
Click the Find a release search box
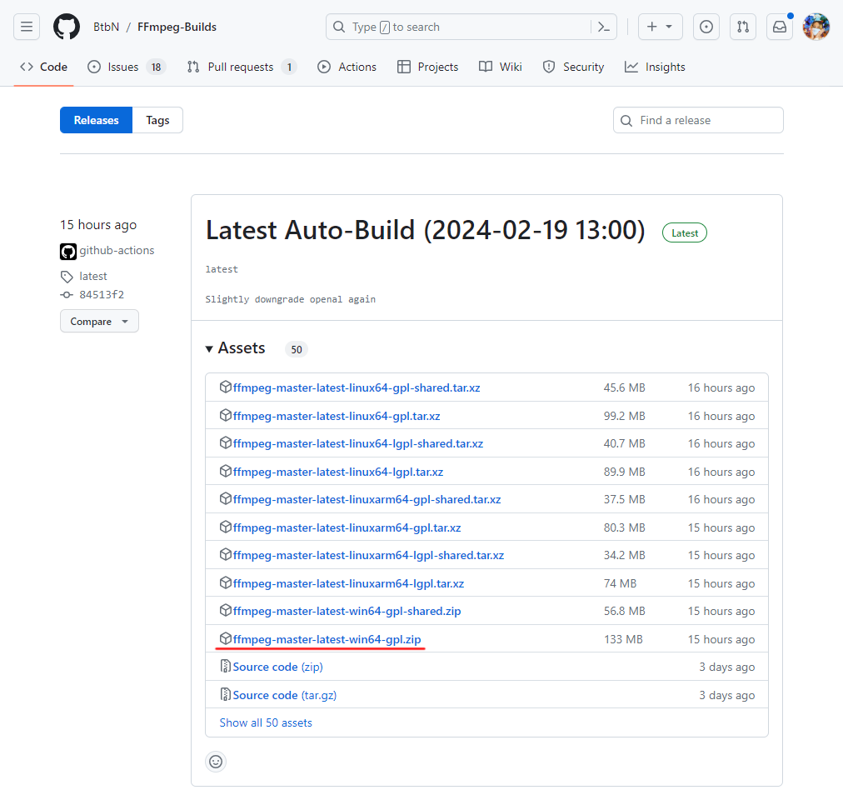click(698, 120)
